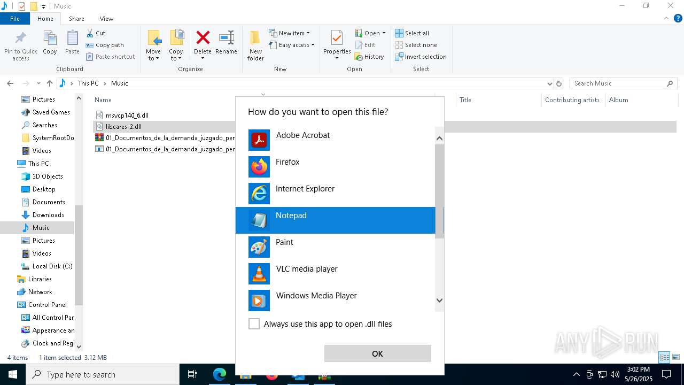Click the Rename ribbon icon
Screen dimensions: 684x385
point(226,42)
